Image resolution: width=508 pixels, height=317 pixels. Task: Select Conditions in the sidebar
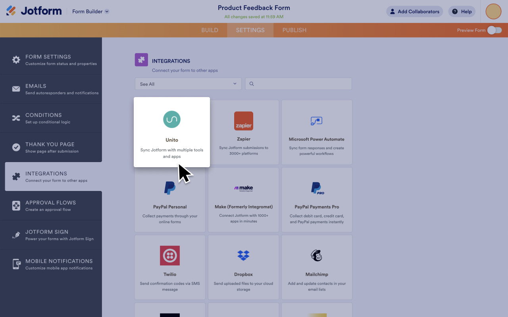tap(53, 118)
